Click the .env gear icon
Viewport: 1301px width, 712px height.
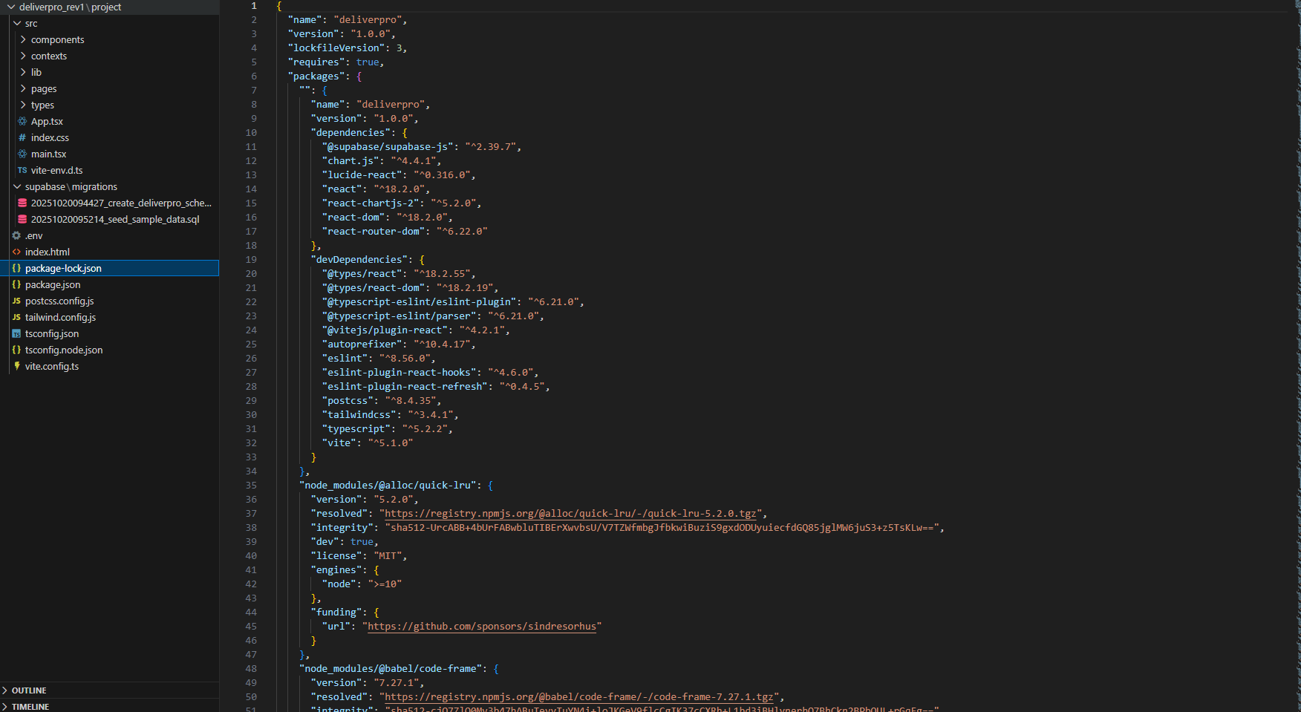16,235
